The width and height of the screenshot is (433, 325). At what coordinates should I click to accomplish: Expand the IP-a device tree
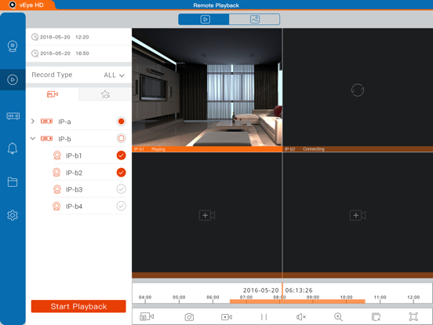tap(33, 121)
